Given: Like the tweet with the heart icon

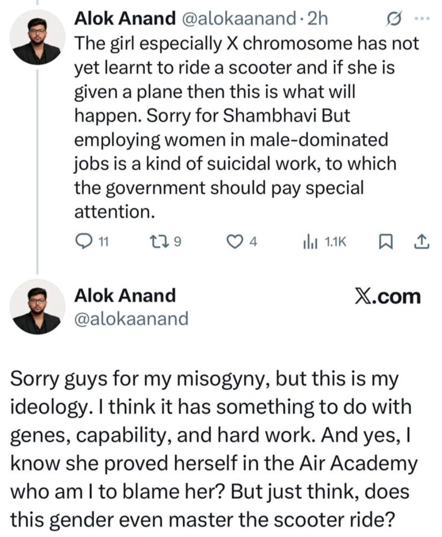Looking at the screenshot, I should point(234,241).
